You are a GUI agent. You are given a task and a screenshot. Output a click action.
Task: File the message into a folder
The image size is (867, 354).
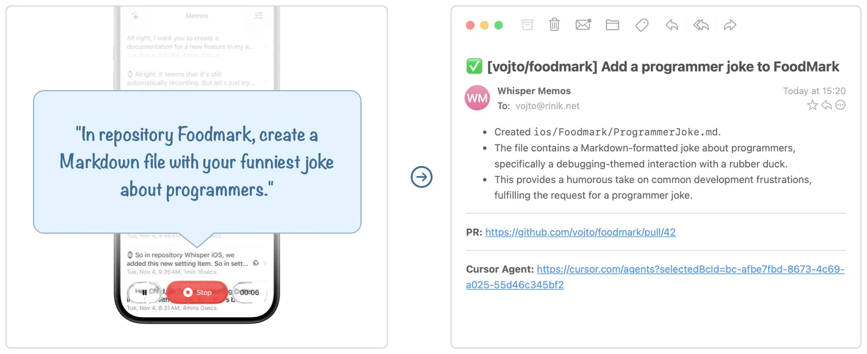(612, 25)
